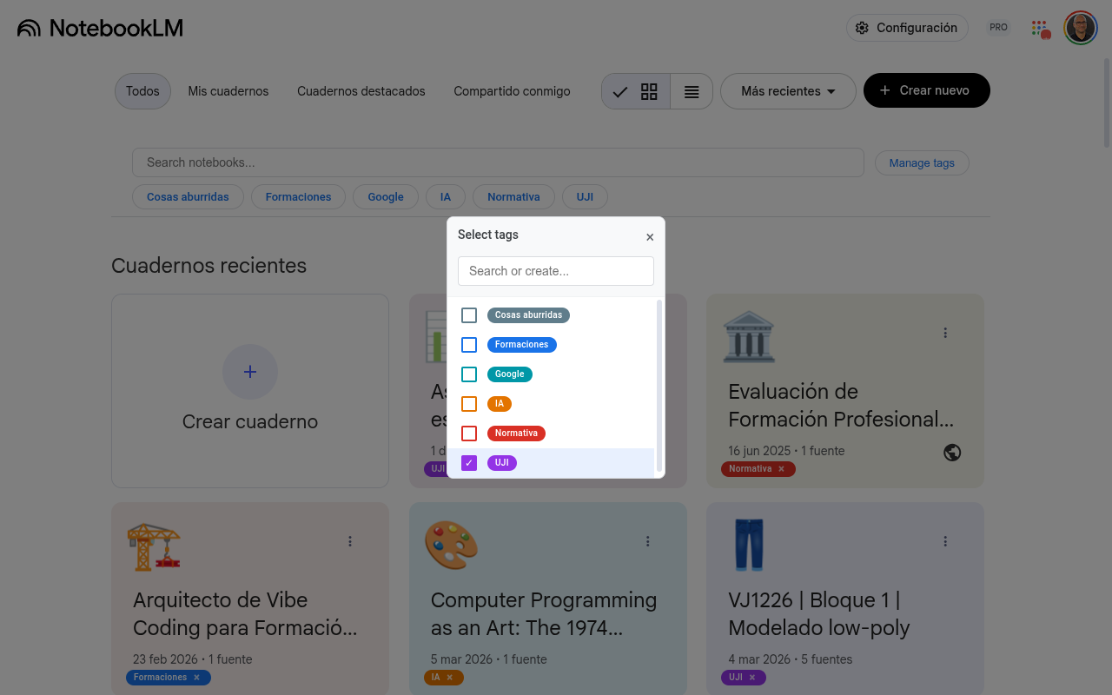Open the Arquitecto de Vibe Coding notebook title
Viewport: 1112px width, 695px height.
245,614
